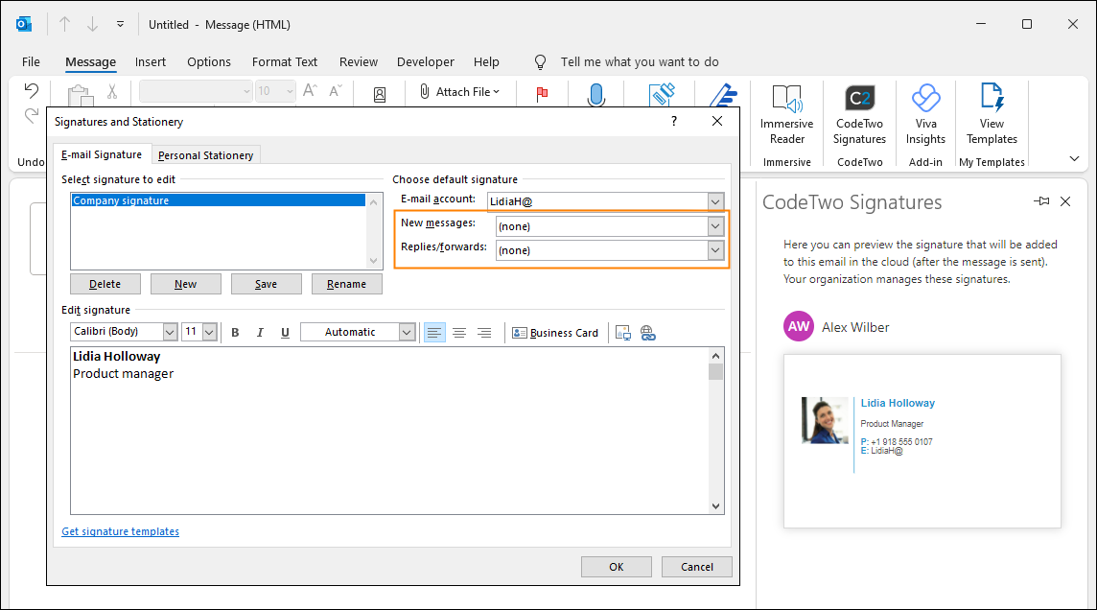Open the New messages signature dropdown

tap(715, 226)
